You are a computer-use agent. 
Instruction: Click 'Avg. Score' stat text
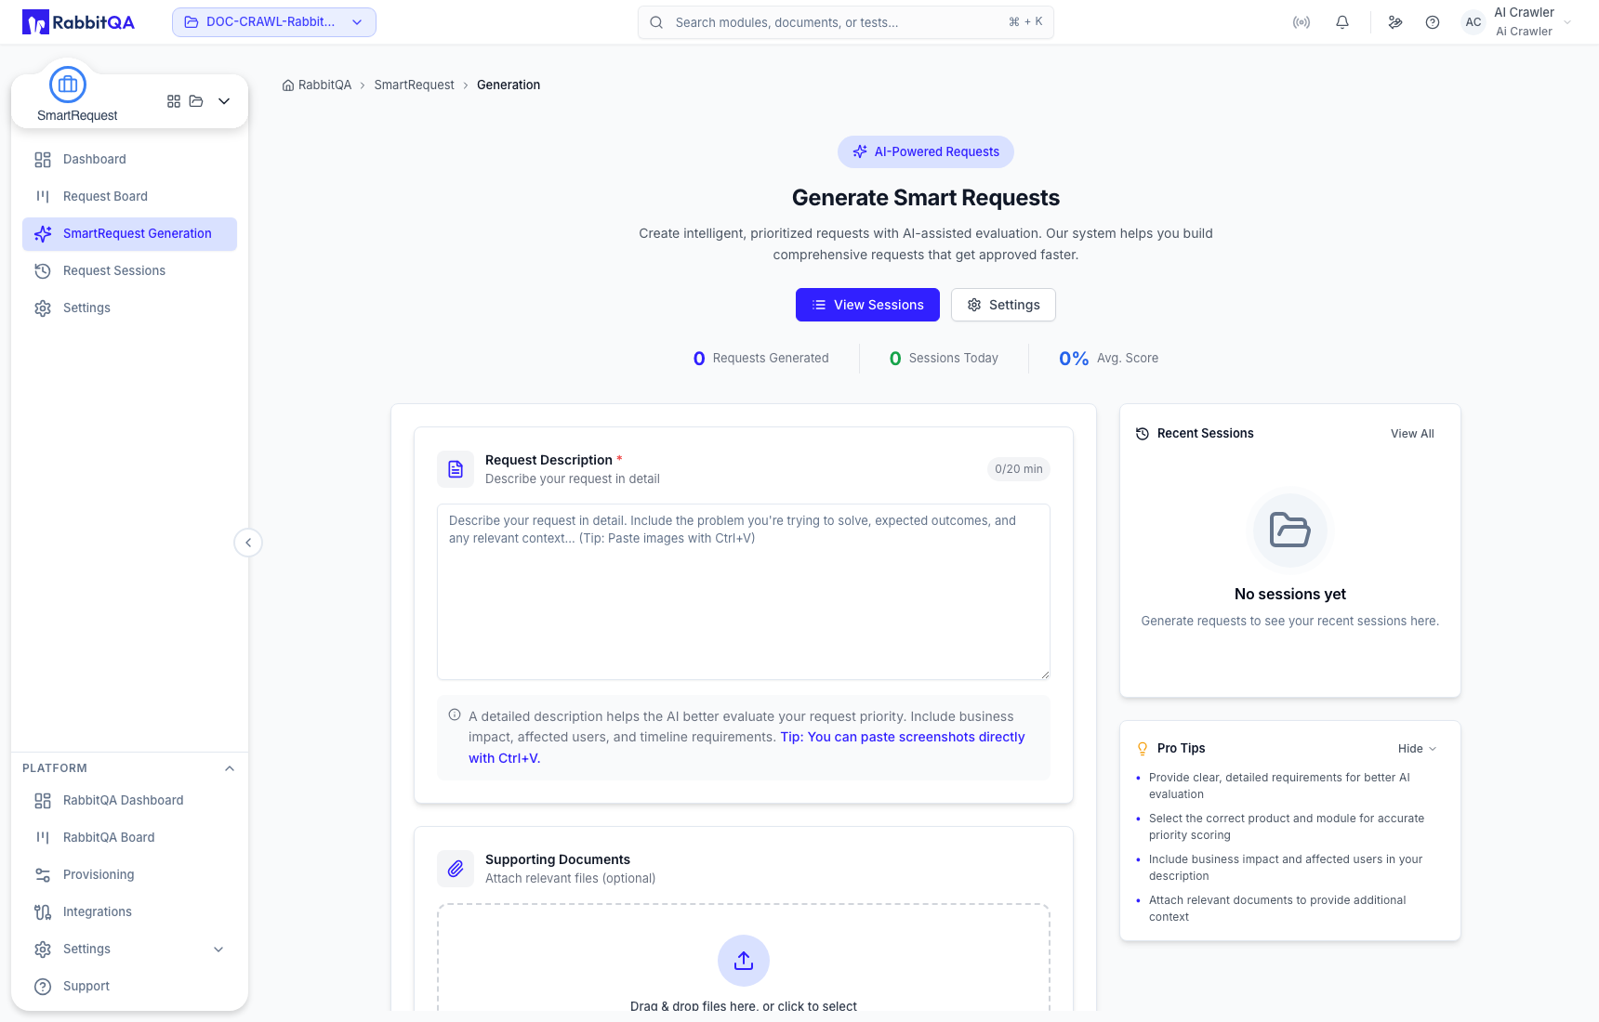(x=1128, y=359)
